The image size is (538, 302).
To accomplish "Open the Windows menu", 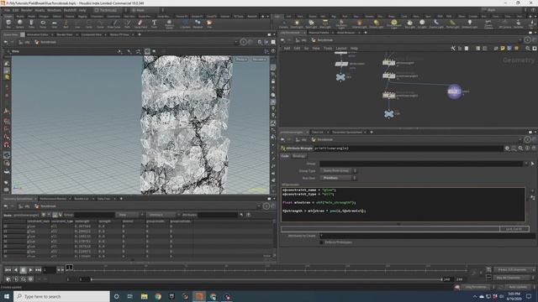I will (54, 10).
